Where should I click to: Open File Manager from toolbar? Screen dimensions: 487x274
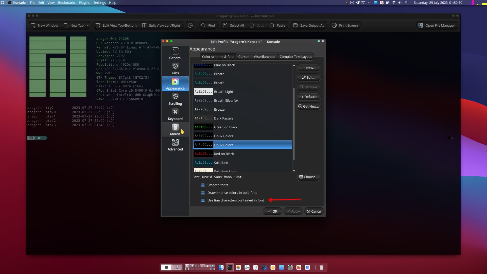[x=437, y=25]
